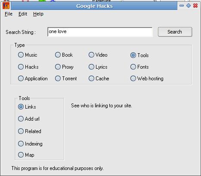The image size is (201, 176).
Task: Select the Proxy radio button
Action: [x=64, y=67]
